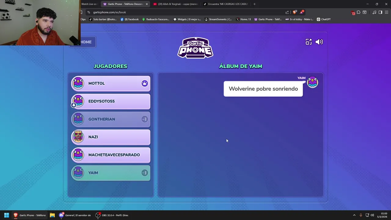Close the Gartic Phone browser tab
Image resolution: width=391 pixels, height=220 pixels.
click(x=147, y=4)
